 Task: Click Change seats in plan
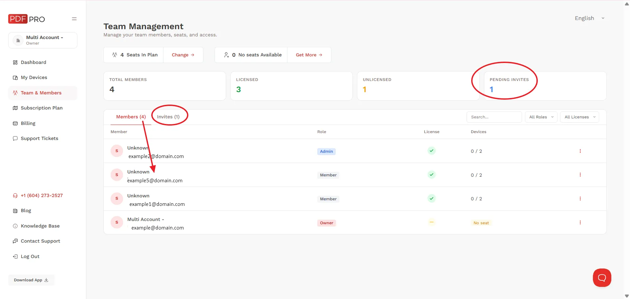pyautogui.click(x=183, y=55)
